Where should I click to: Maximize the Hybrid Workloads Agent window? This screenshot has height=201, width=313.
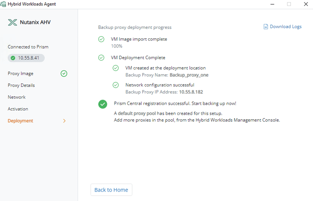click(289, 4)
